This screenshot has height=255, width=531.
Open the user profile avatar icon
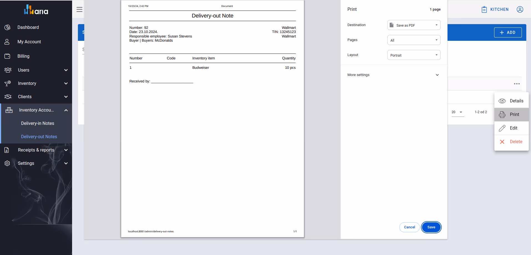[x=520, y=9]
